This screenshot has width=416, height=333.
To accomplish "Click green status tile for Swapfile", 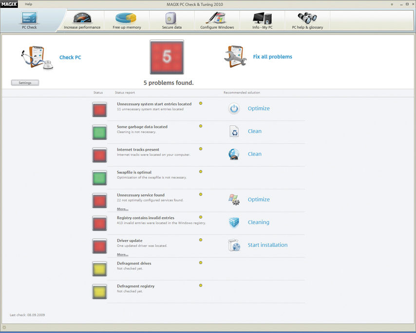I will point(99,177).
